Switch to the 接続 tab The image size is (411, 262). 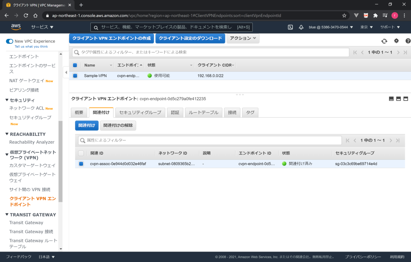click(232, 112)
